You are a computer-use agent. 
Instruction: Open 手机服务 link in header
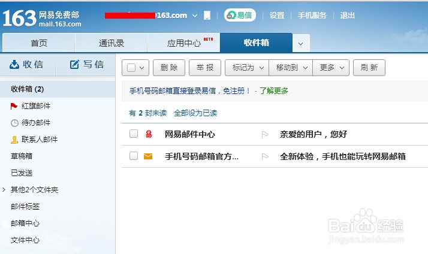click(x=312, y=16)
